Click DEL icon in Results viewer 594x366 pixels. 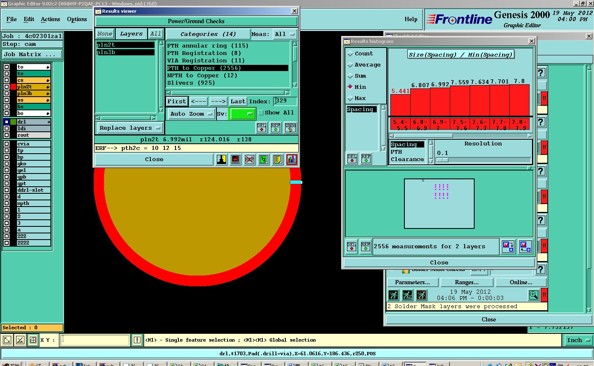[261, 128]
